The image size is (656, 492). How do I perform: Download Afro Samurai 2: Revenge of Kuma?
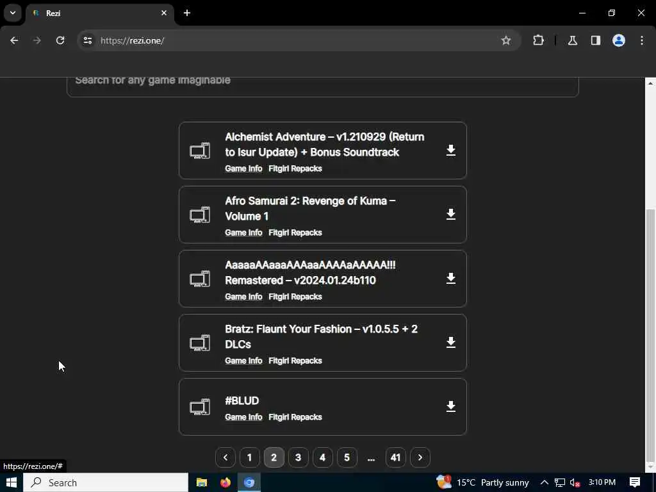click(x=450, y=214)
